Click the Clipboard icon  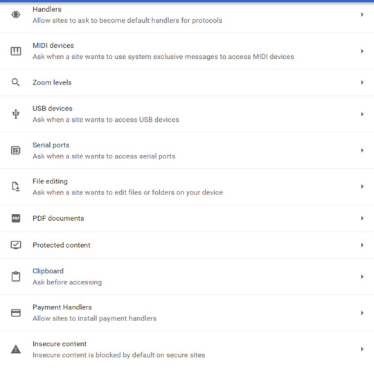16,277
